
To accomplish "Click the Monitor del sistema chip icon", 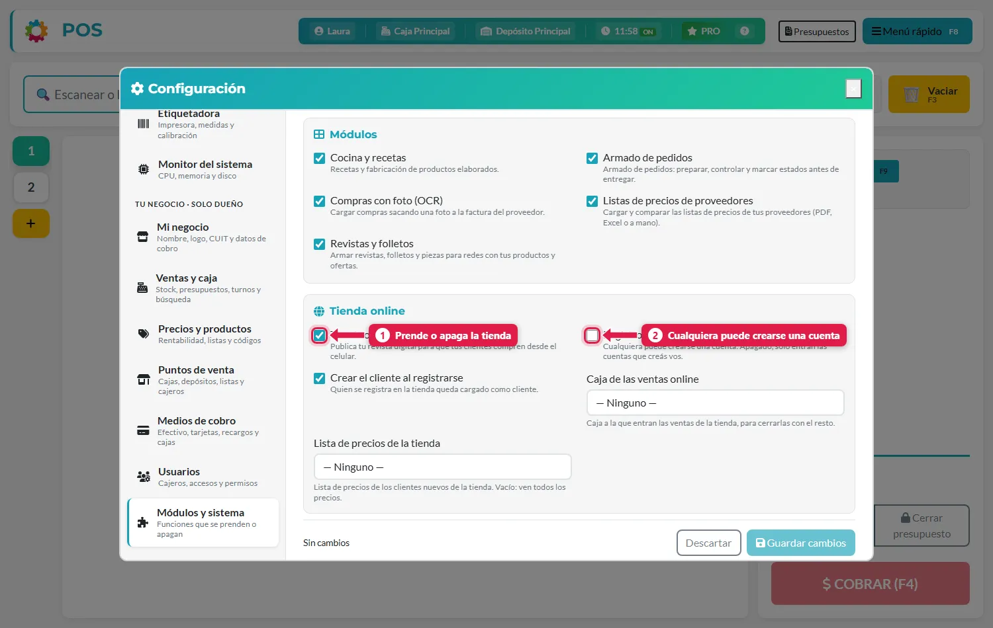I will pyautogui.click(x=144, y=169).
